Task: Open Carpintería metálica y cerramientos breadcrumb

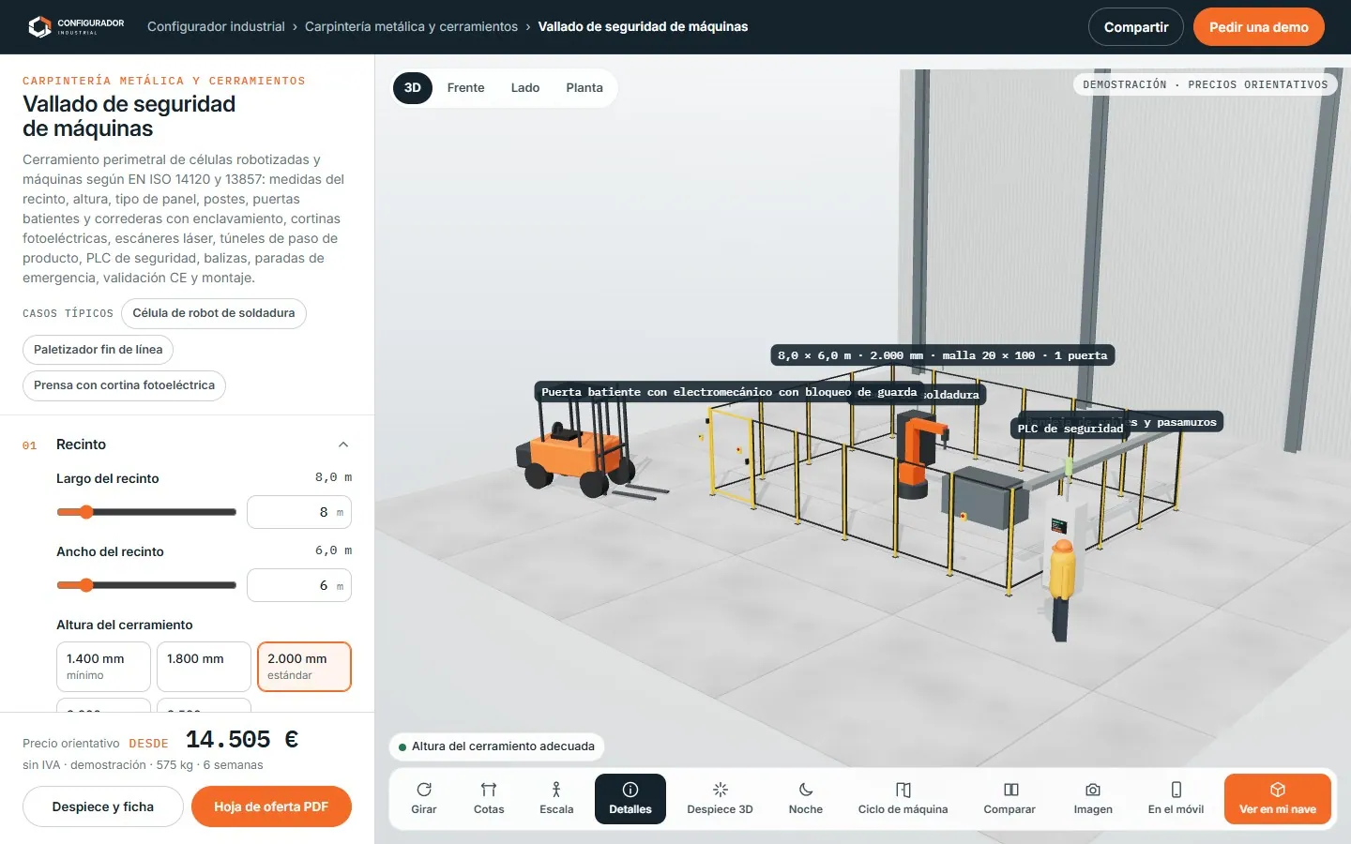Action: (411, 26)
